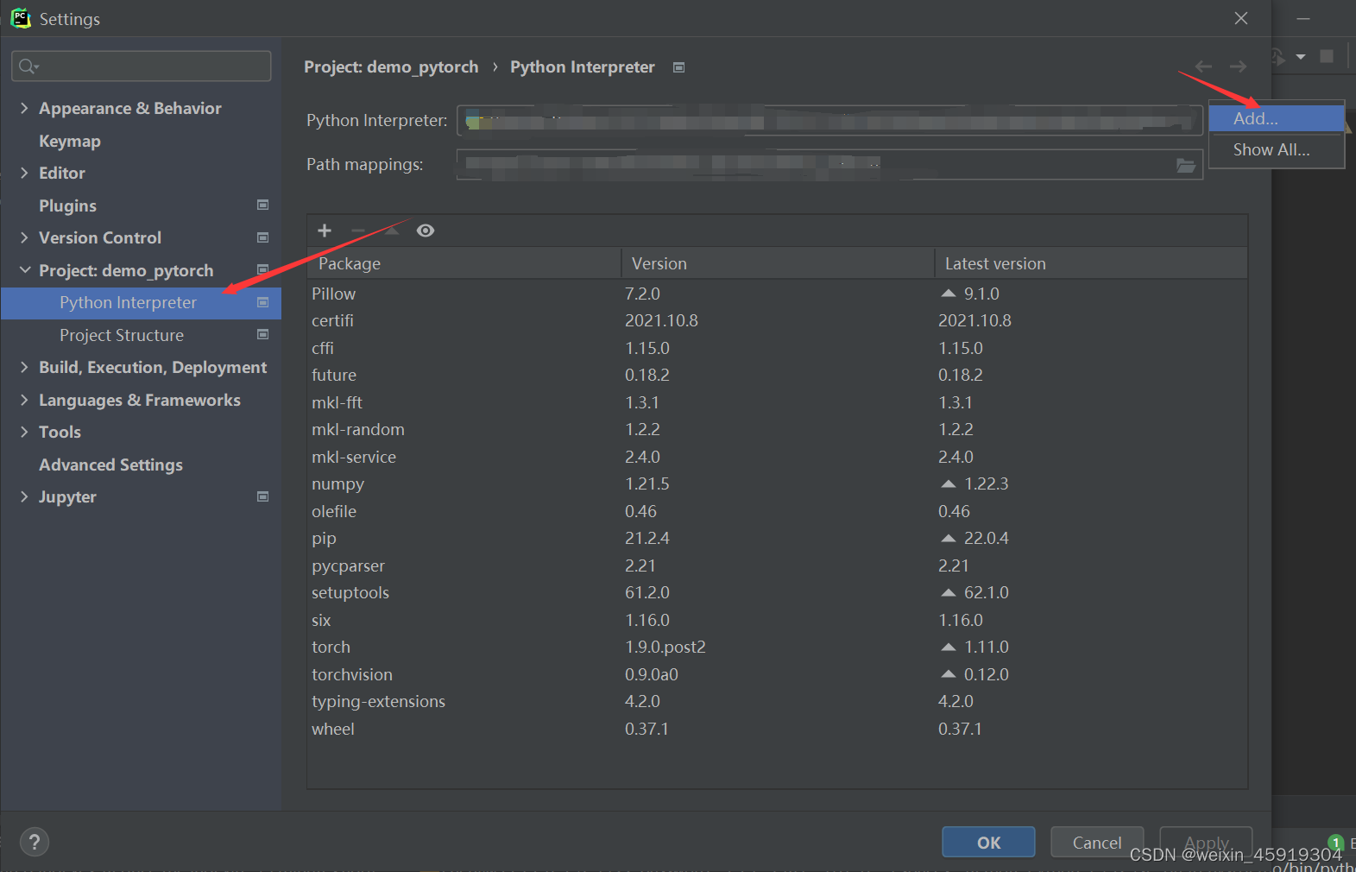Select the certifi package row

(778, 321)
